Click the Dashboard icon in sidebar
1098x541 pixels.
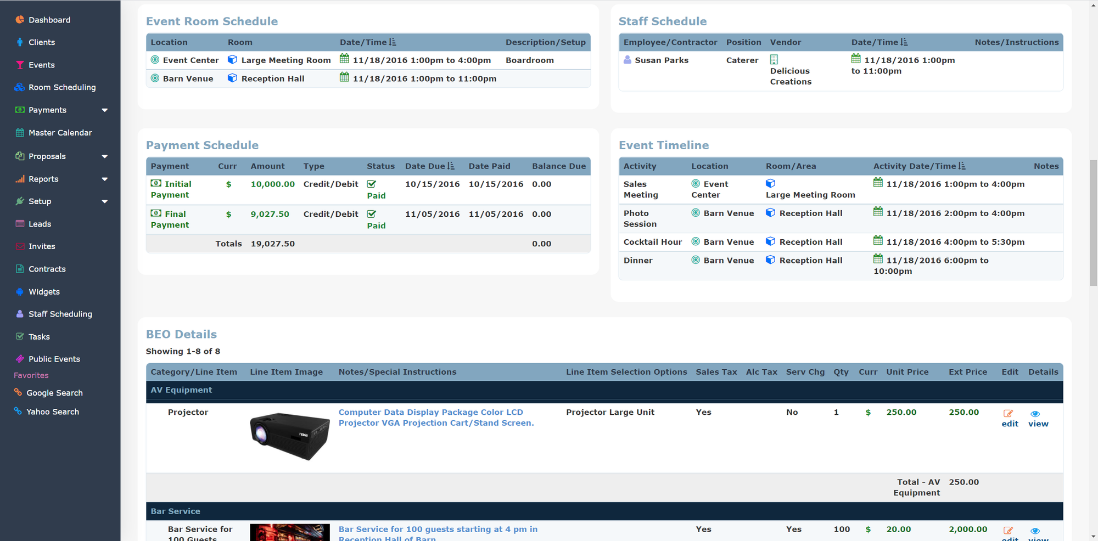click(20, 20)
